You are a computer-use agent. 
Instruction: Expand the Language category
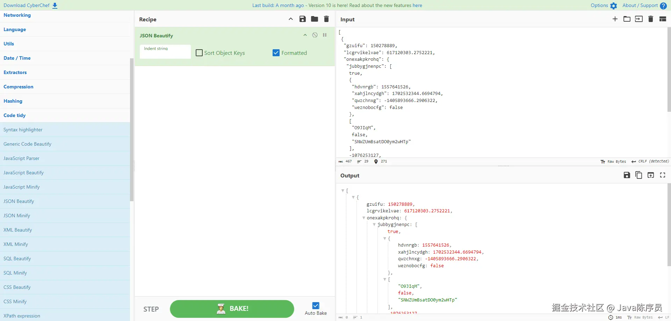tap(65, 29)
